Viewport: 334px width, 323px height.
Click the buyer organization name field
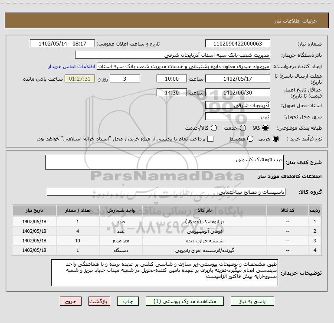click(173, 55)
